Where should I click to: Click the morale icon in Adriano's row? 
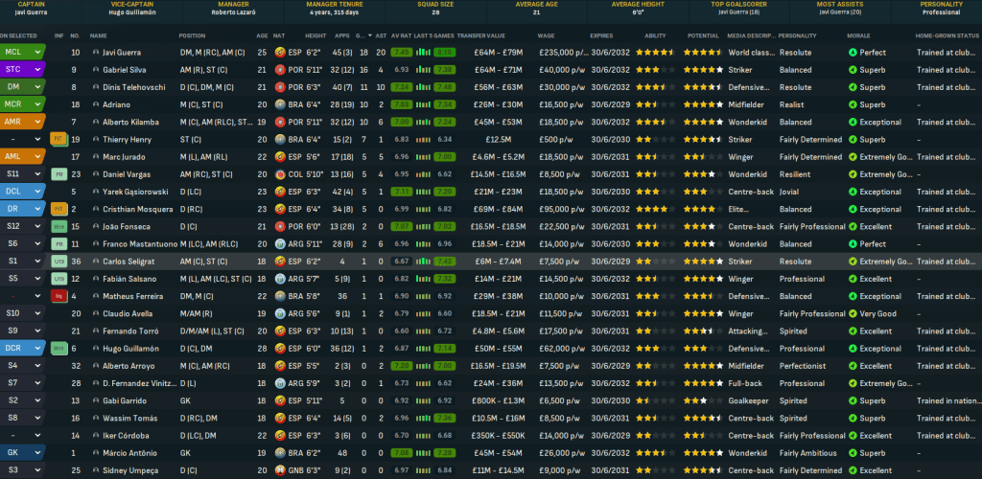tap(853, 104)
